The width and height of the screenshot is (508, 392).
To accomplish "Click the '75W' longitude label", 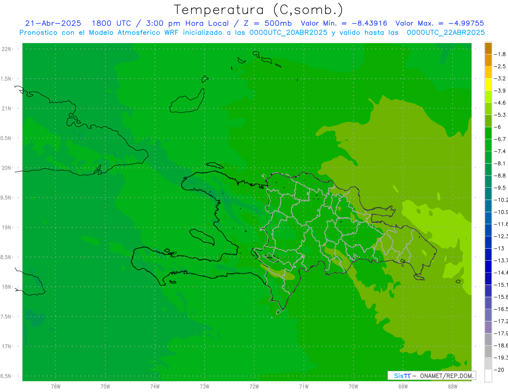I will (x=105, y=387).
